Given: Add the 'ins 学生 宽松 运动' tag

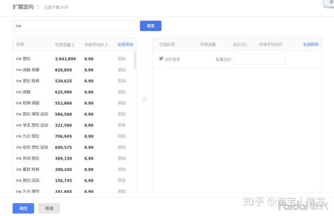Looking at the screenshot, I should (122, 125).
